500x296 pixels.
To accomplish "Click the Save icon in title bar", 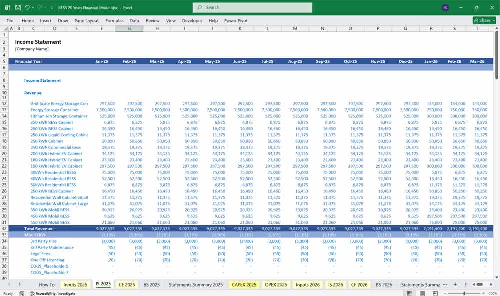I will coord(18,8).
